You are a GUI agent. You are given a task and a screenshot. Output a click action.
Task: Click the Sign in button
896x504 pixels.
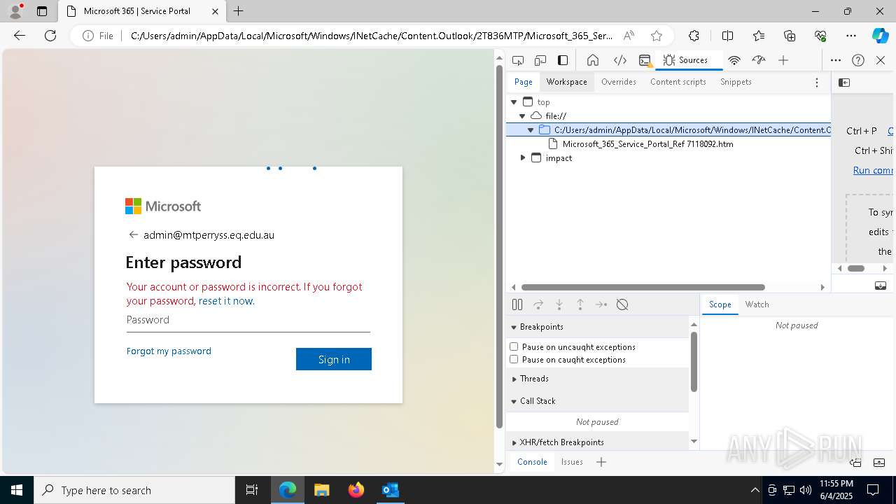coord(334,359)
